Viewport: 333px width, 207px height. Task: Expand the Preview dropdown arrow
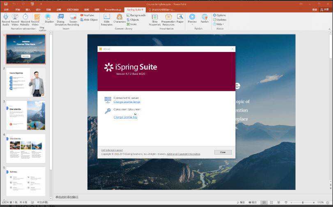click(192, 25)
